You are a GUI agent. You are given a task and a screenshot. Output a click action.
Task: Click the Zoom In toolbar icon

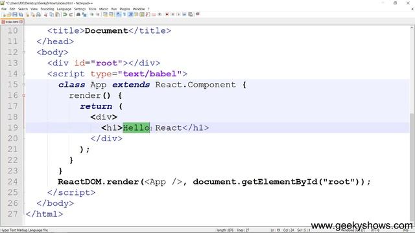coord(91,14)
